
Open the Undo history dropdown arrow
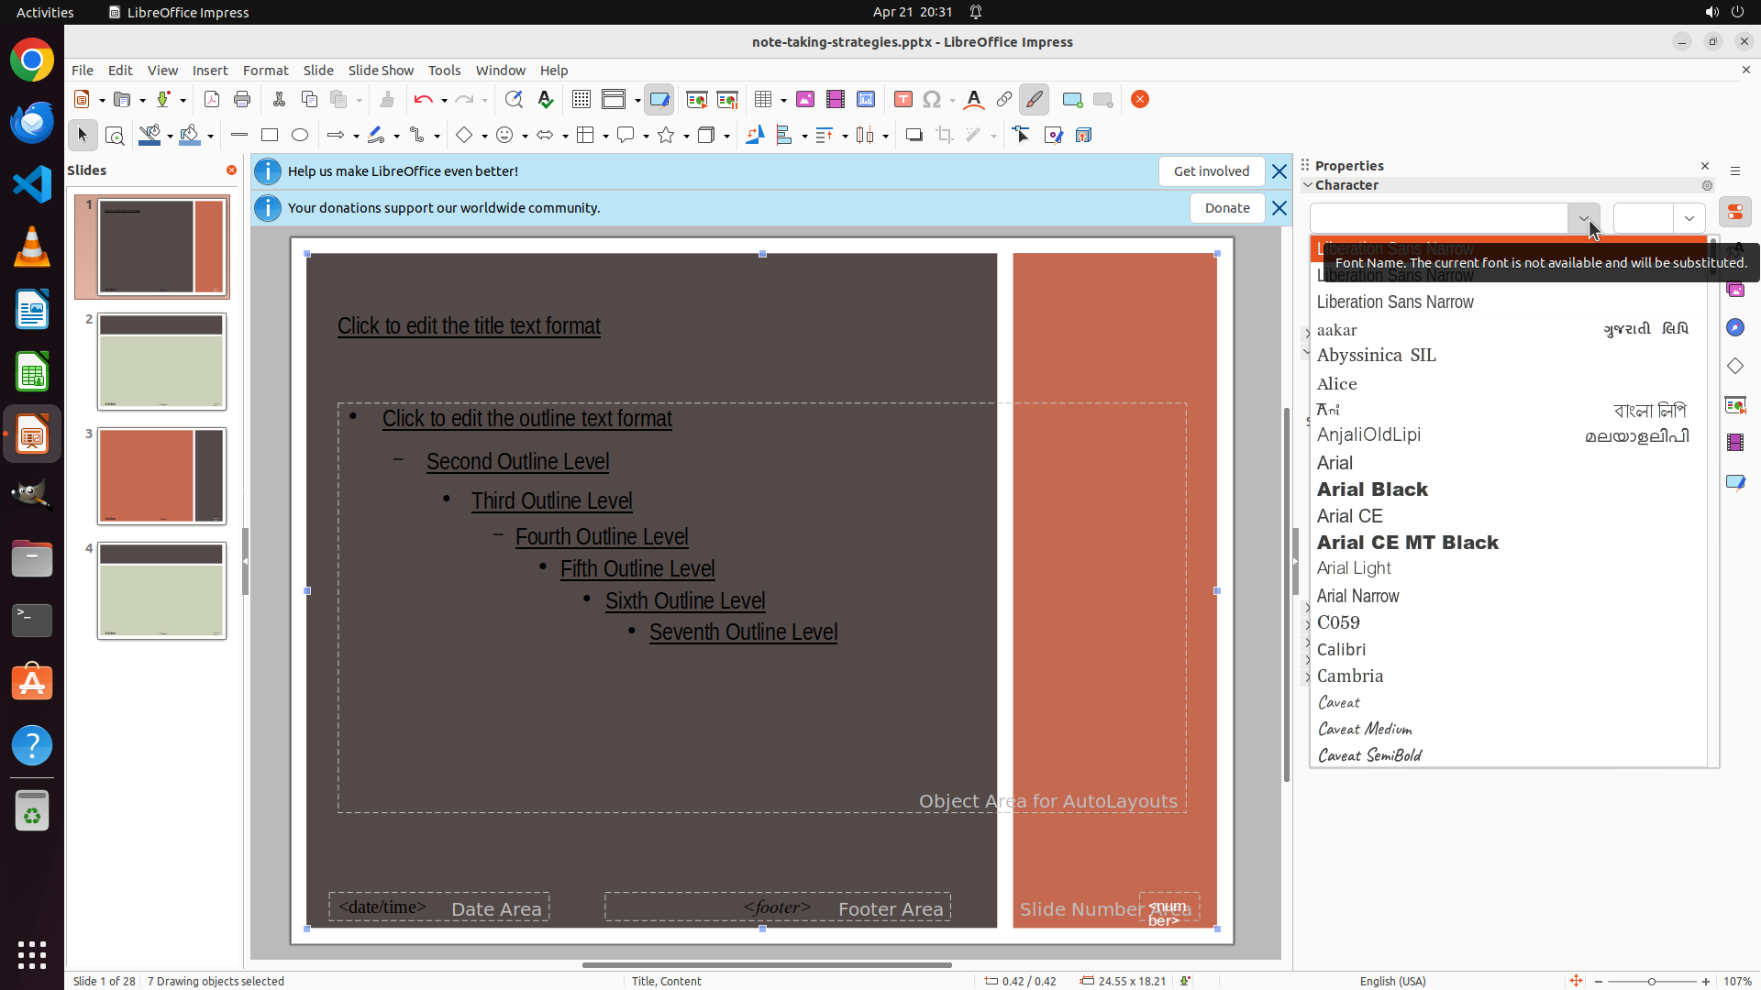444,101
